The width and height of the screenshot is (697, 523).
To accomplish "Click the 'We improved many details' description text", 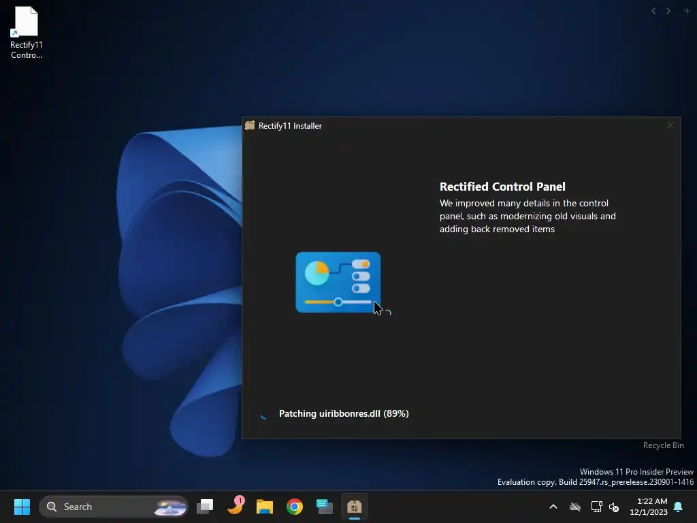I will pyautogui.click(x=528, y=216).
